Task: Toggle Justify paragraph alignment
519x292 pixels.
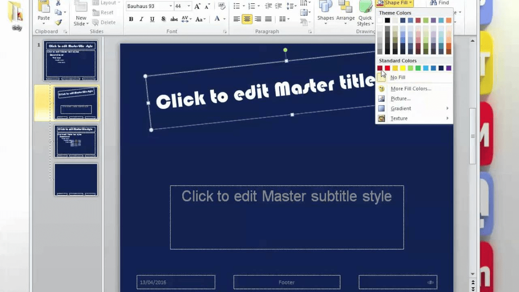Action: (x=268, y=19)
